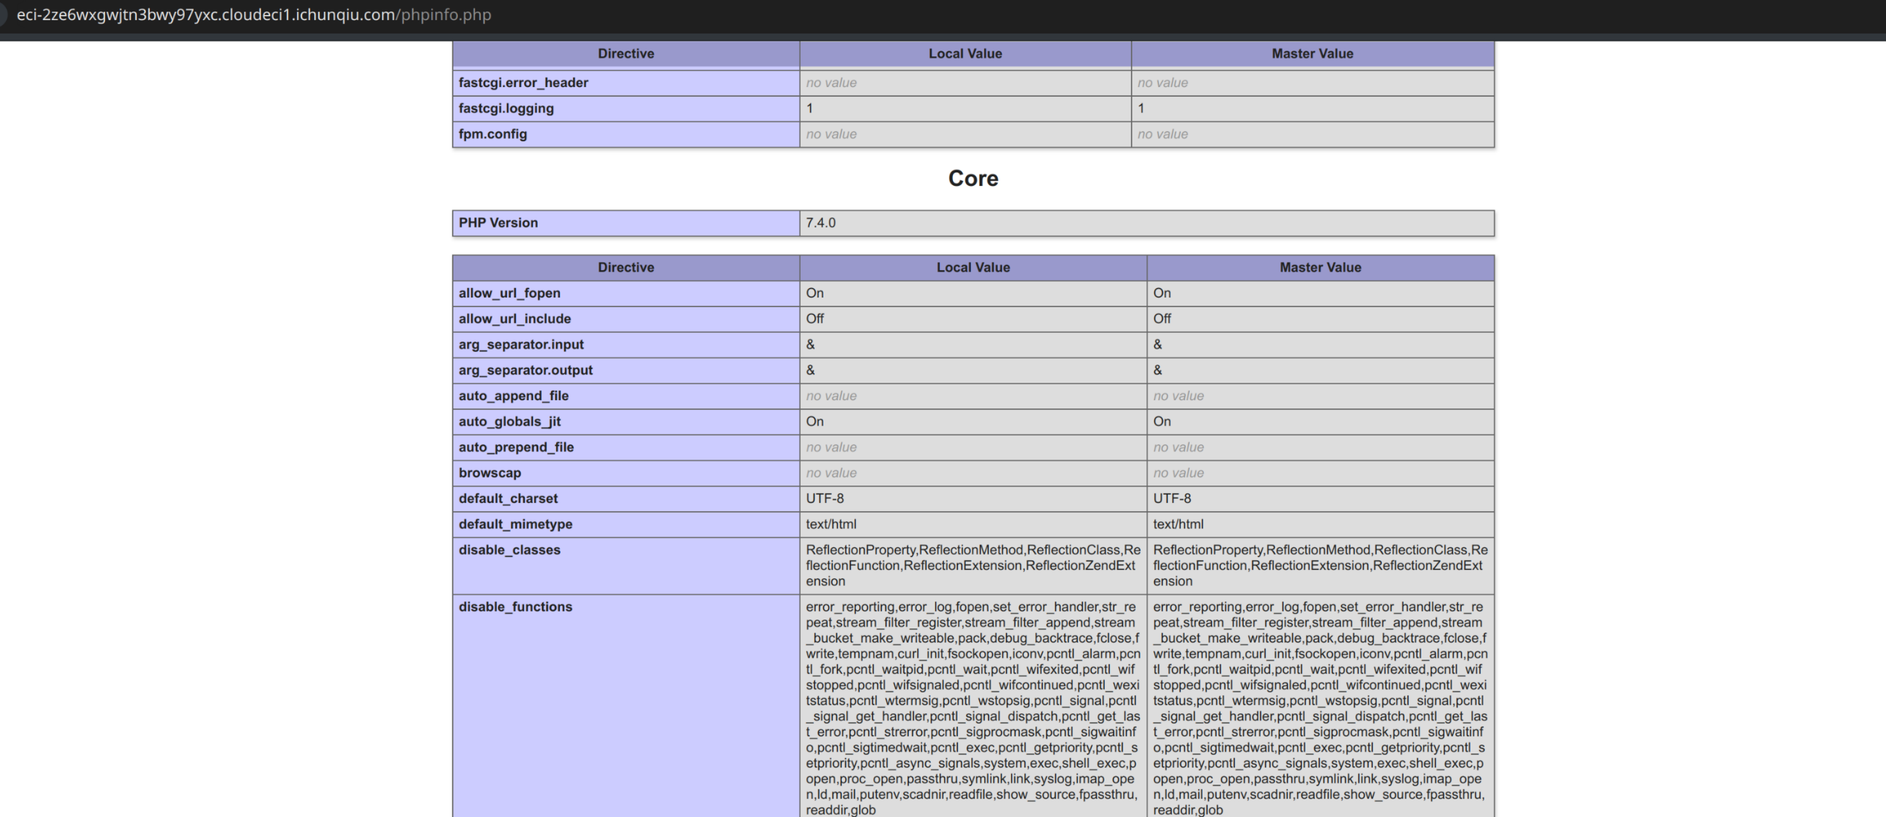Click the Core table 'Local Value' header
This screenshot has height=817, width=1886.
[973, 268]
